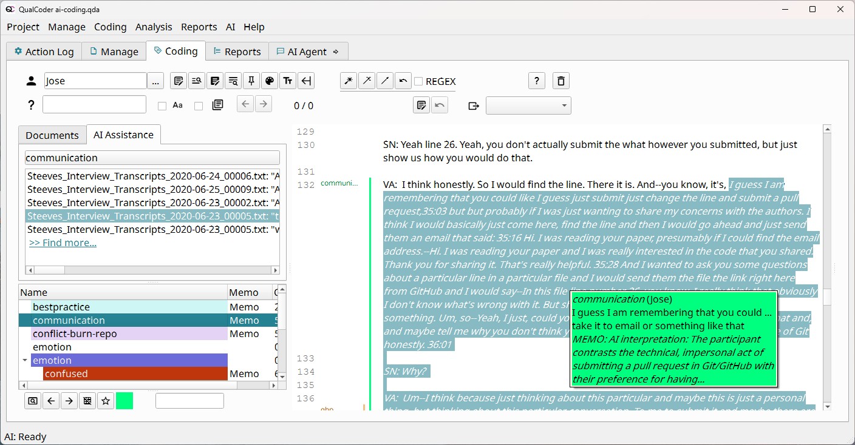The image size is (855, 445).
Task: Click the search text field beside the question mark
Action: pyautogui.click(x=94, y=104)
